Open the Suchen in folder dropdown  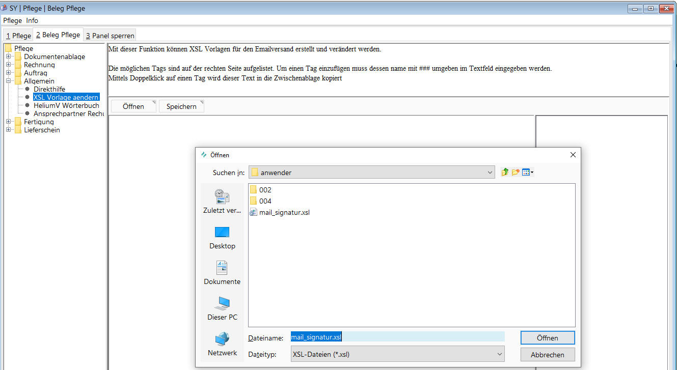coord(490,173)
